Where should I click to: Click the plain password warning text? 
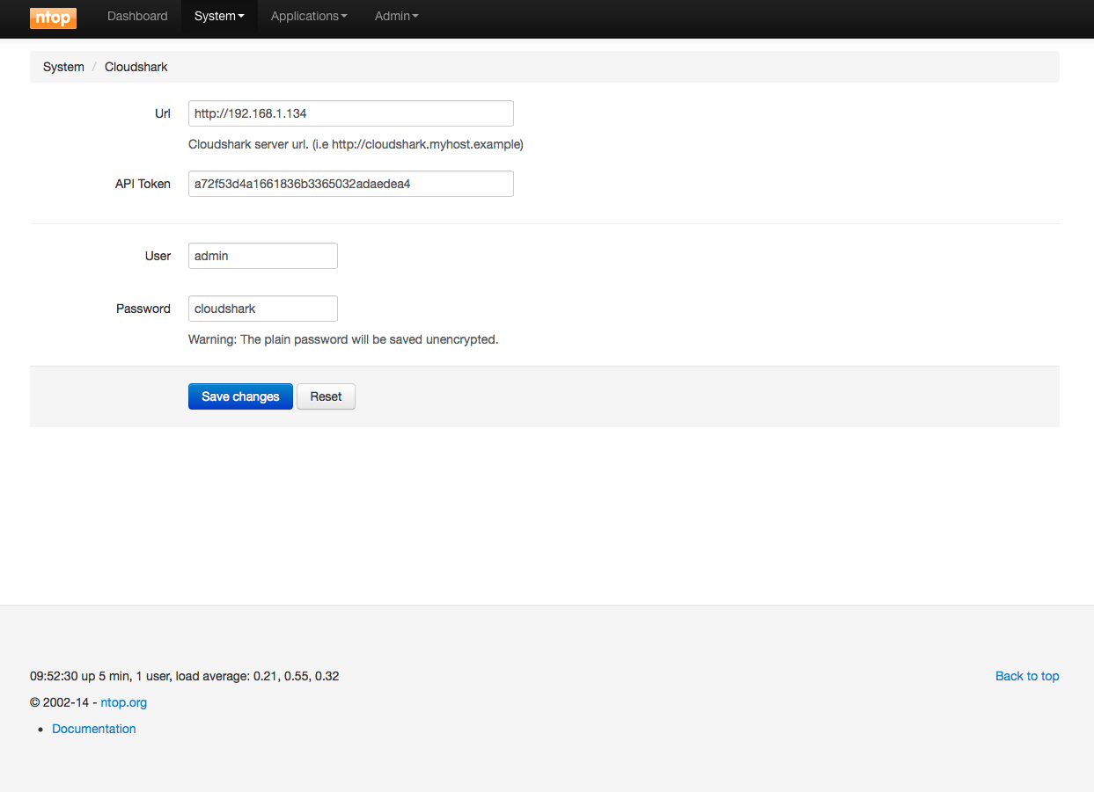coord(343,339)
